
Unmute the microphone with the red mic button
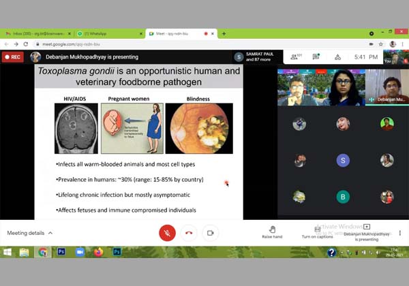167,233
